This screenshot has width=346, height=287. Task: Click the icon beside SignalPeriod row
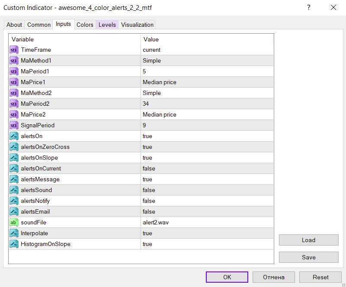[x=13, y=126]
